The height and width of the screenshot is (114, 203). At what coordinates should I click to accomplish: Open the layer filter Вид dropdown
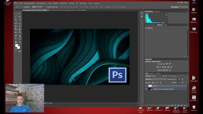tap(150, 76)
